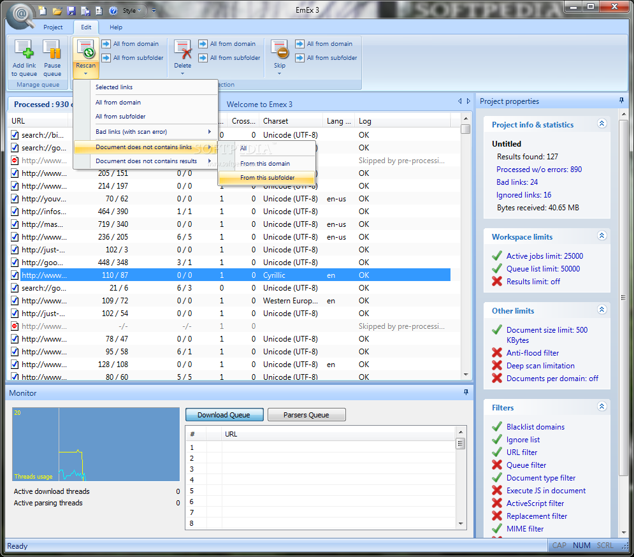Click the Save all quick access icon

(x=85, y=11)
